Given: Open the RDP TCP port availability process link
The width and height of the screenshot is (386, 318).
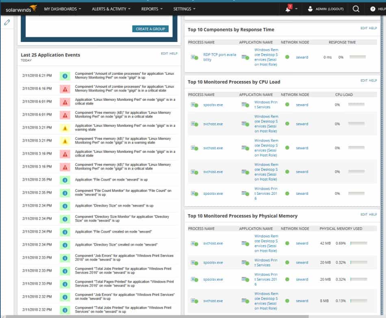Looking at the screenshot, I should [x=219, y=57].
